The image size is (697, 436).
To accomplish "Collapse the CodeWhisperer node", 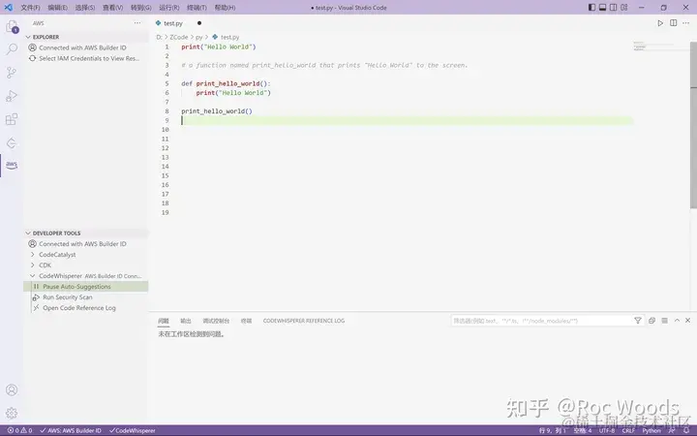I will point(33,276).
